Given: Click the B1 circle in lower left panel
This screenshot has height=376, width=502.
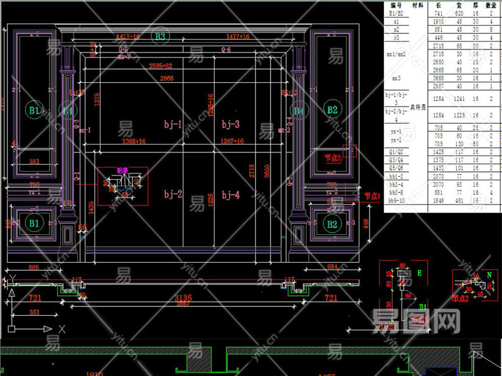Looking at the screenshot, I should pos(33,223).
